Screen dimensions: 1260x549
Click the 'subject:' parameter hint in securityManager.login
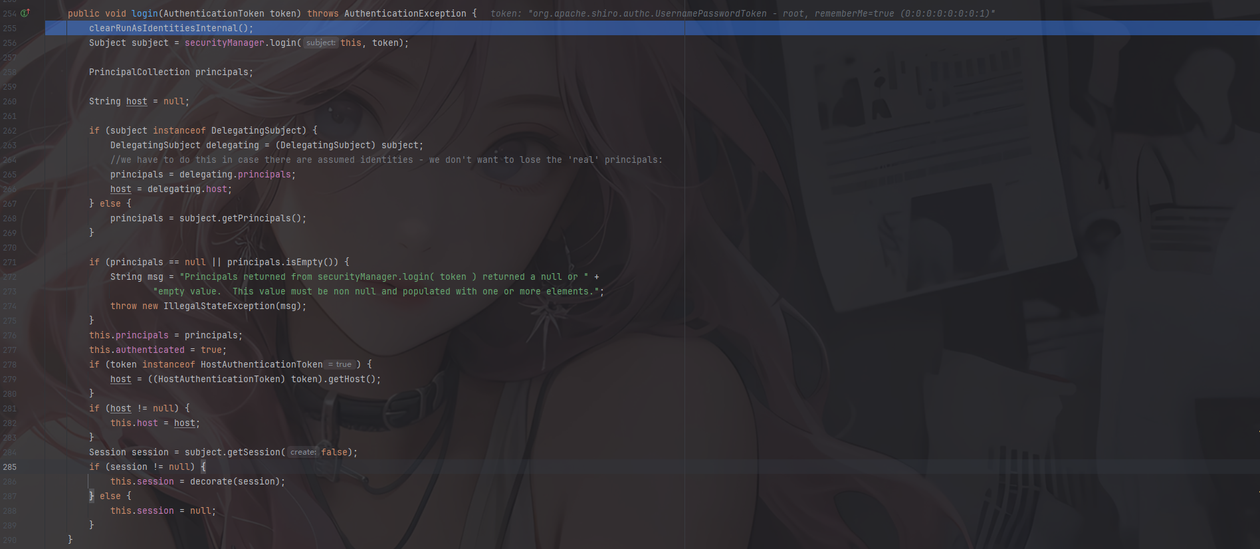pos(321,43)
